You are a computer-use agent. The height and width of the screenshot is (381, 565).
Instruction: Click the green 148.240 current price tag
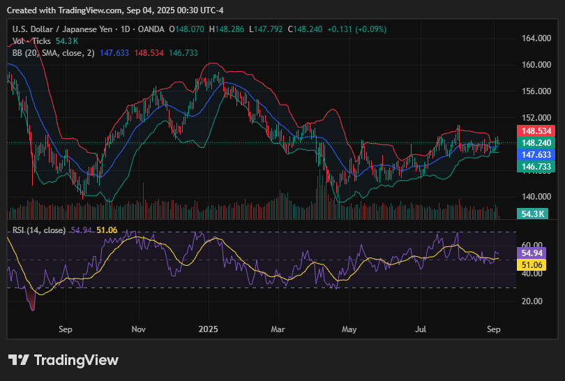(x=536, y=143)
